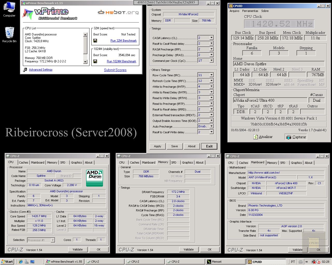
Task: Click the 02:28 taskbar clock
Action: tap(326, 262)
